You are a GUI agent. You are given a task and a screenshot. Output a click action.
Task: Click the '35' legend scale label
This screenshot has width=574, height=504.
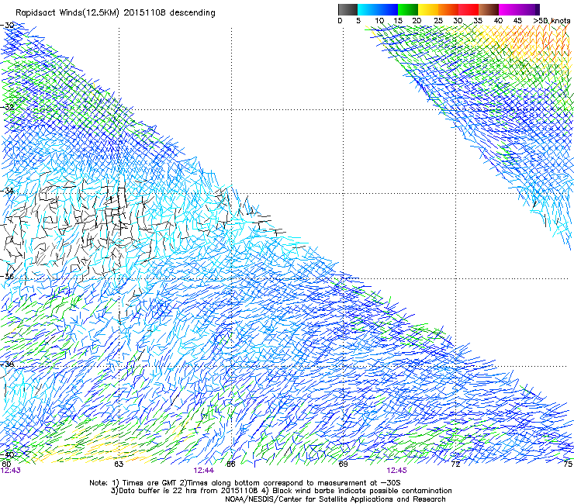[x=478, y=21]
